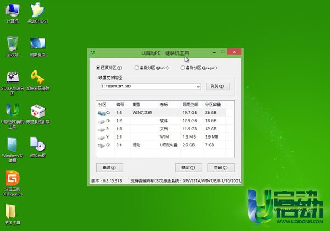Open the U启动PE装机工具 desktop icon

(x=13, y=116)
